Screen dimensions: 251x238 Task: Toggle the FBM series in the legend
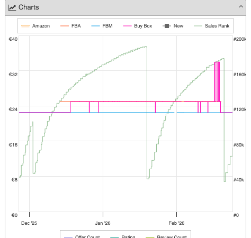pyautogui.click(x=102, y=26)
